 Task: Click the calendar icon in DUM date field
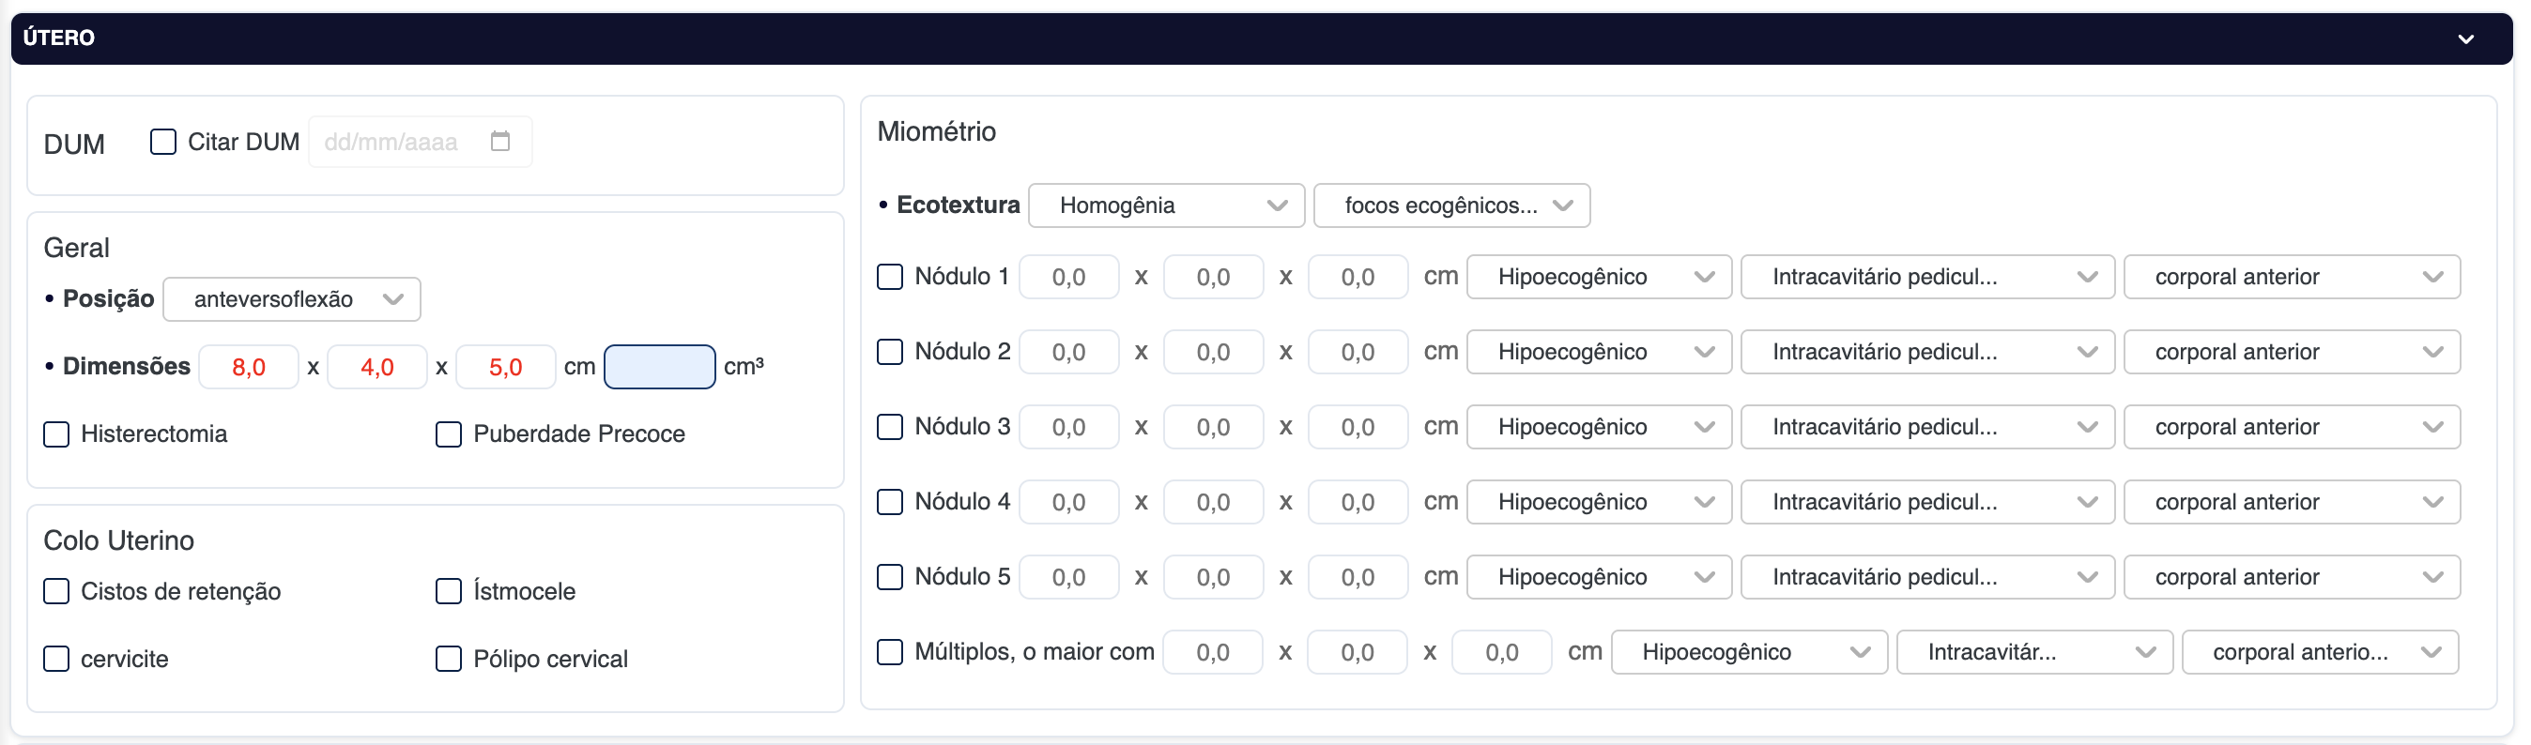[500, 142]
